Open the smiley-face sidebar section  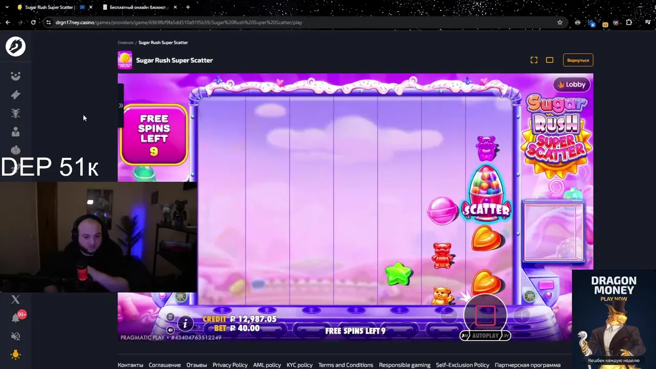point(15,76)
